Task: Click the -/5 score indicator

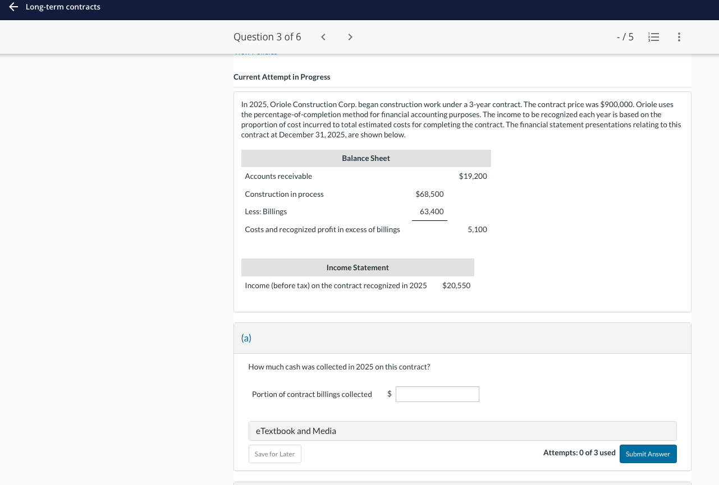Action: (x=625, y=37)
